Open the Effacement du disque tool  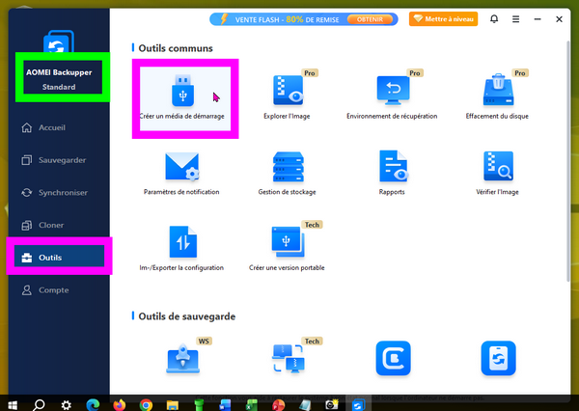[x=498, y=95]
